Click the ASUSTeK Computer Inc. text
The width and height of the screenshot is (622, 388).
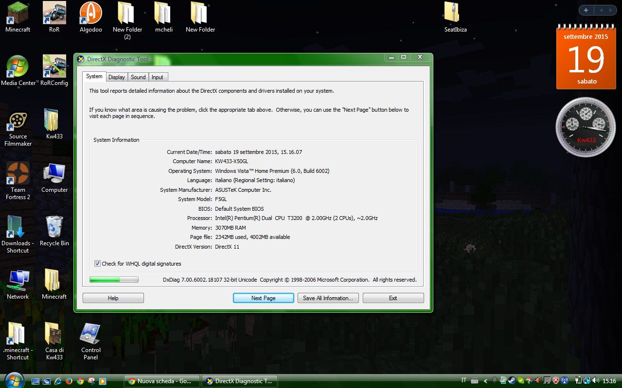pos(243,190)
